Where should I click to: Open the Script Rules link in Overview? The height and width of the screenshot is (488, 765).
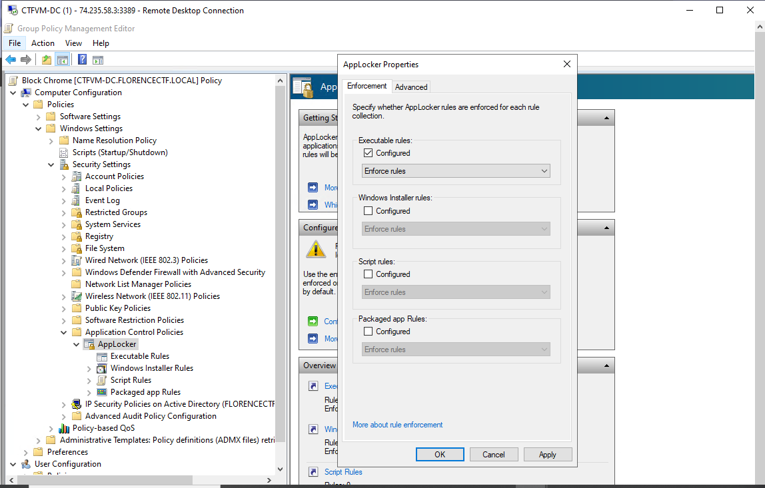coord(343,472)
